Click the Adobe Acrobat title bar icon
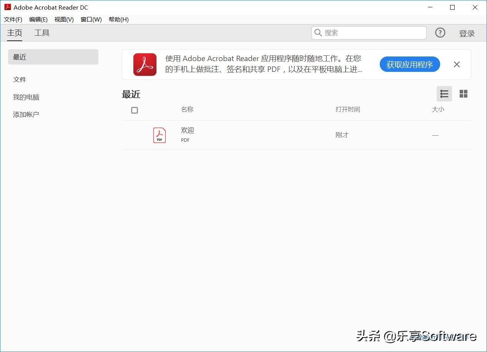The image size is (487, 352). (x=8, y=7)
